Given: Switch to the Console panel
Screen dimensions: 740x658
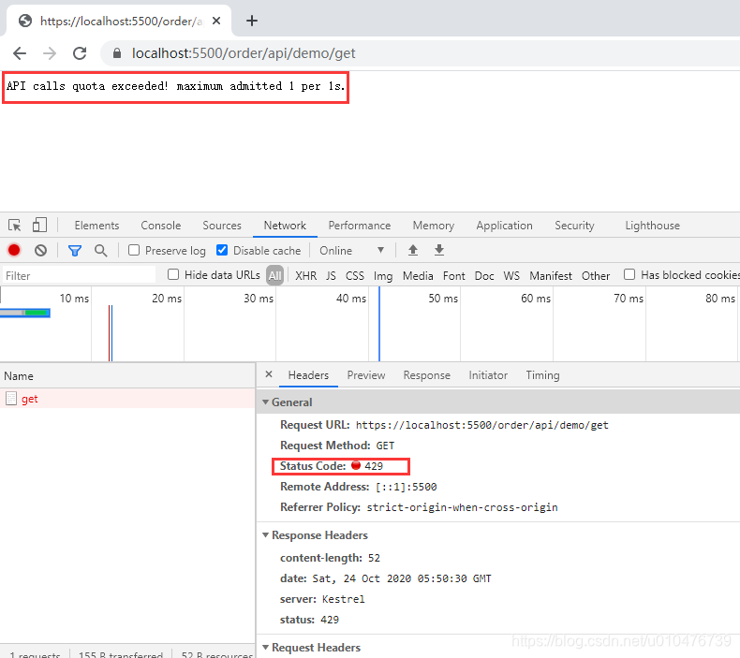Looking at the screenshot, I should (x=161, y=226).
